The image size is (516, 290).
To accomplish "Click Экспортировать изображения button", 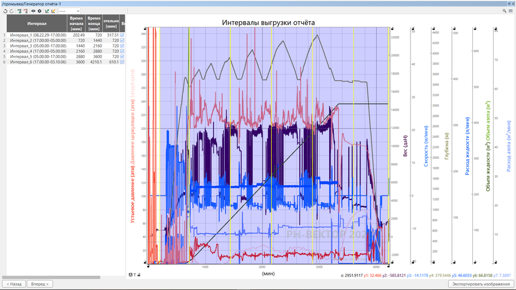I will [480, 284].
